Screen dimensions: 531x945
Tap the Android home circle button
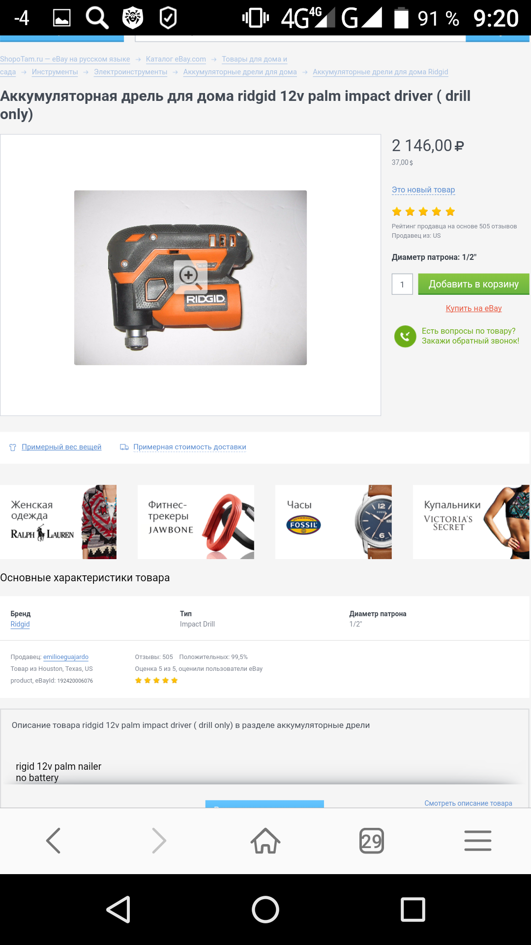pos(265,909)
